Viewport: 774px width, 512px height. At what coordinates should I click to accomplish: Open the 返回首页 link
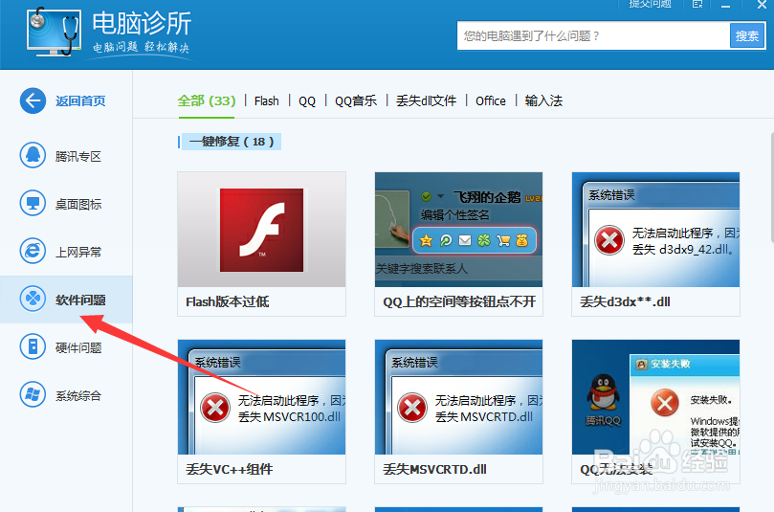click(x=80, y=101)
